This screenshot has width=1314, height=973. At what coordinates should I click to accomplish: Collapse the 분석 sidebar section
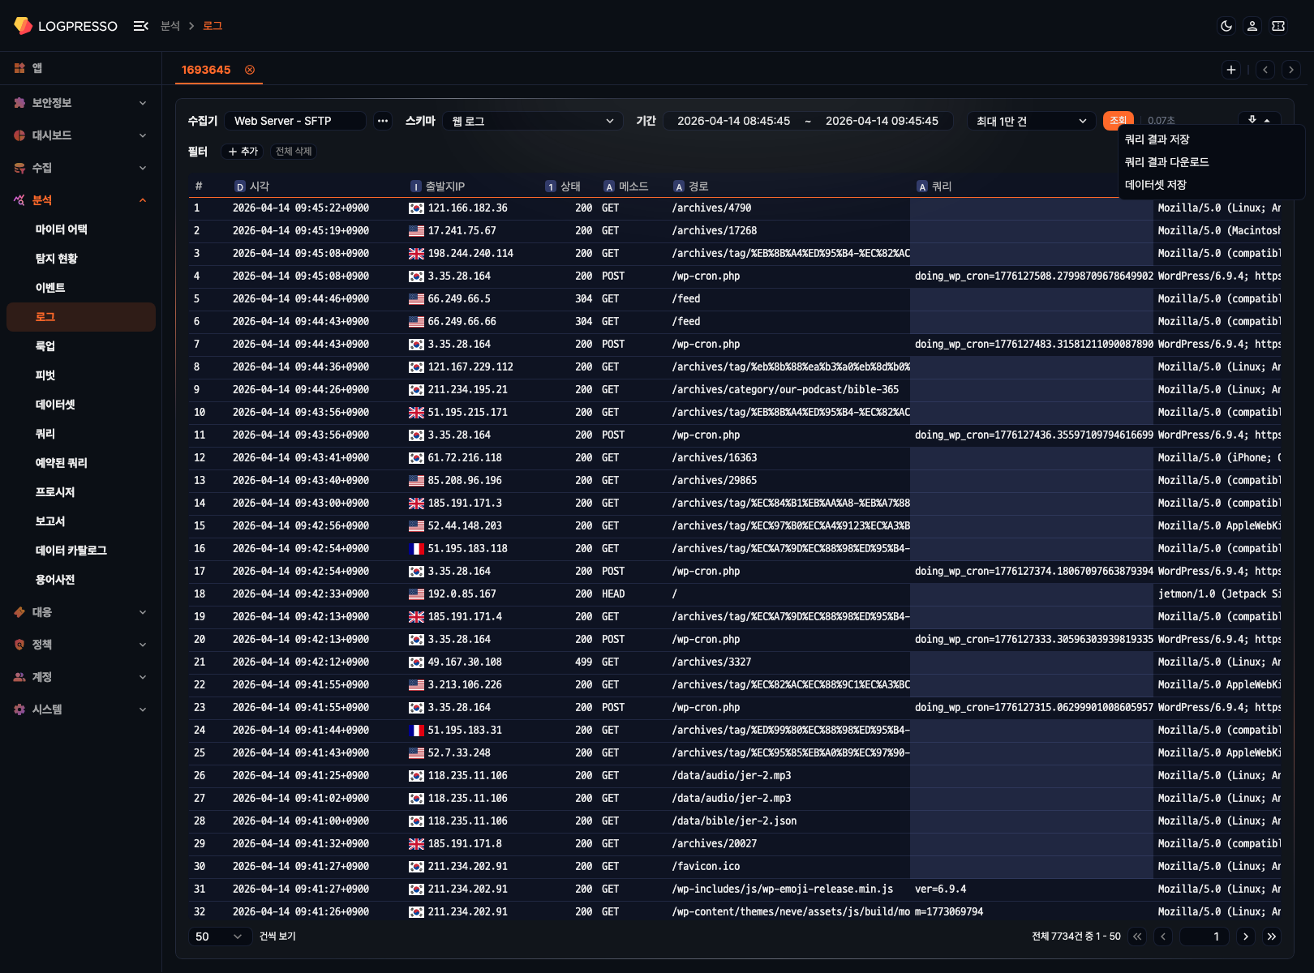pyautogui.click(x=143, y=200)
